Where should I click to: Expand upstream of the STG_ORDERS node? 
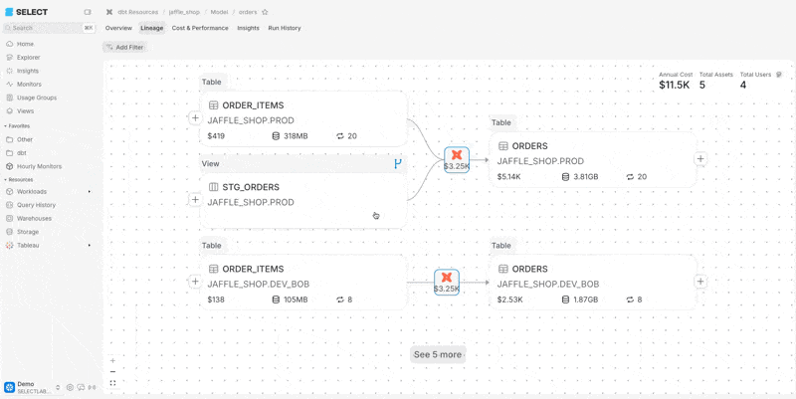pos(195,200)
